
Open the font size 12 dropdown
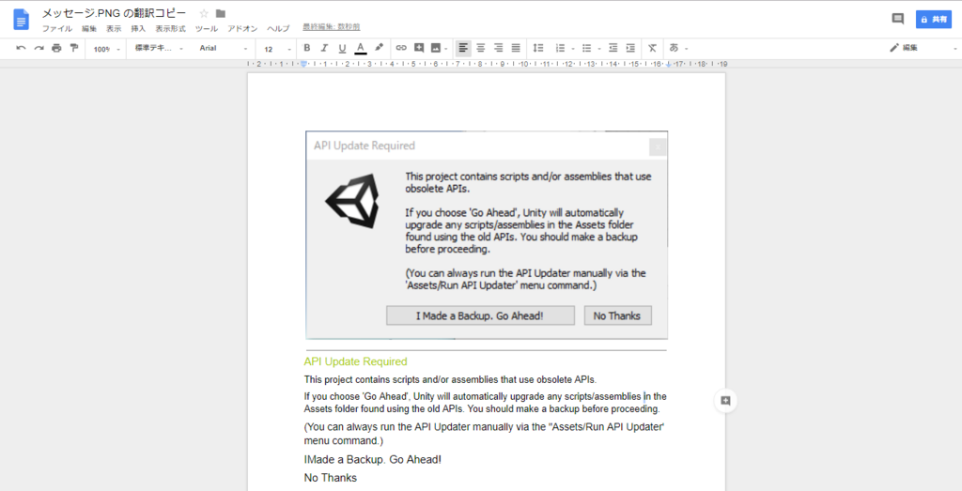[x=277, y=49]
